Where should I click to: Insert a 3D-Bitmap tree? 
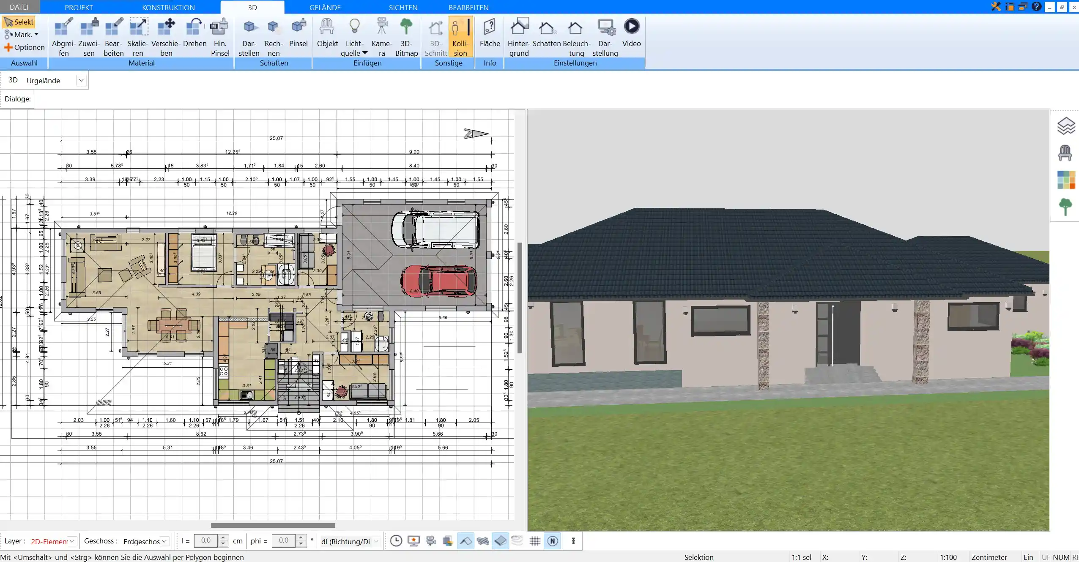point(406,37)
